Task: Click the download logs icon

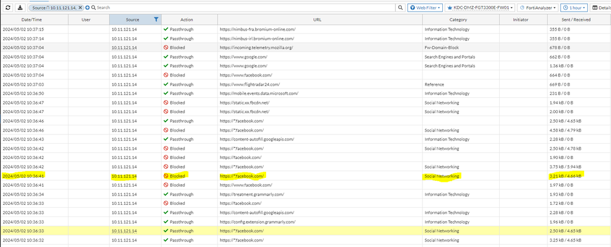Action: tap(20, 7)
